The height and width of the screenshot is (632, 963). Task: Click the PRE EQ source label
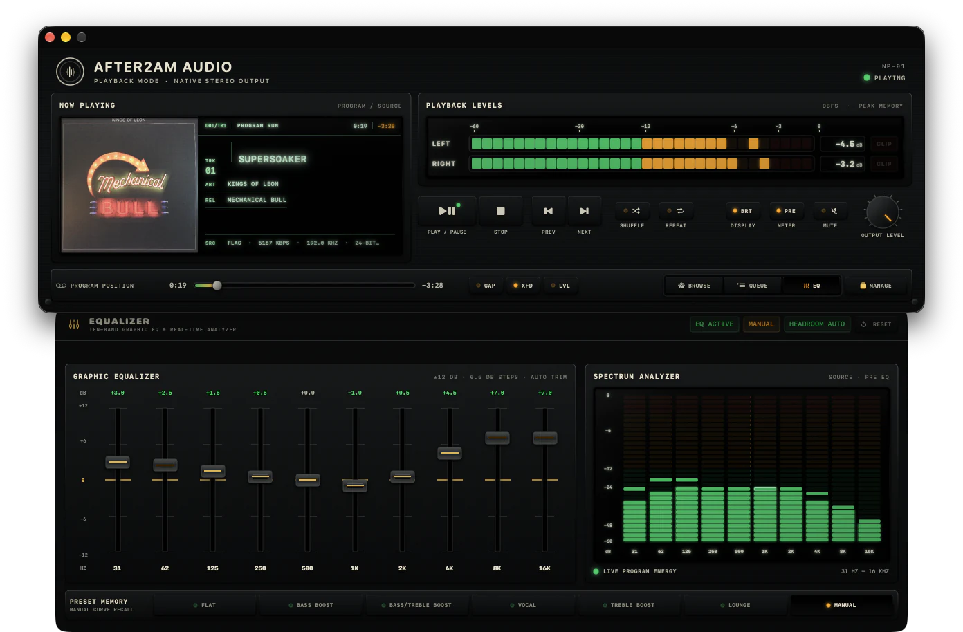pos(877,378)
